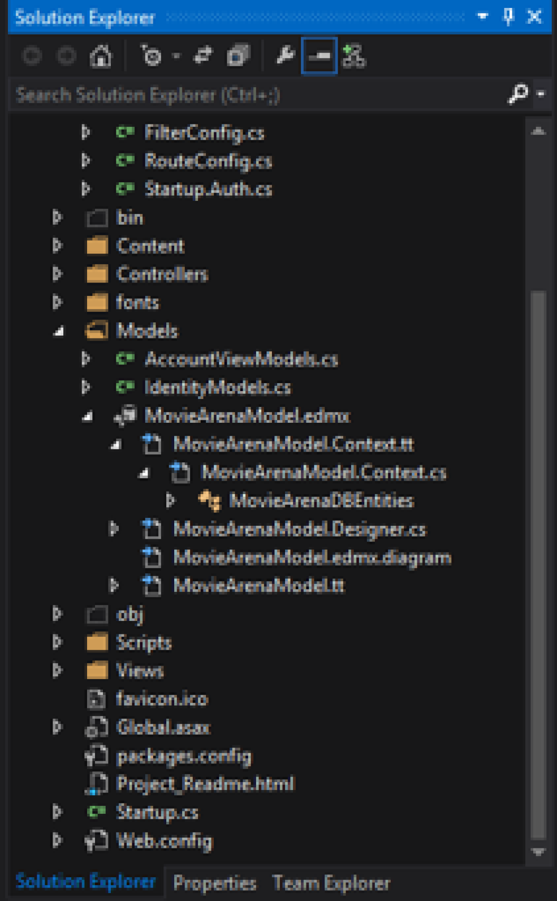Click the Content folder icon
The image size is (557, 901).
97,246
